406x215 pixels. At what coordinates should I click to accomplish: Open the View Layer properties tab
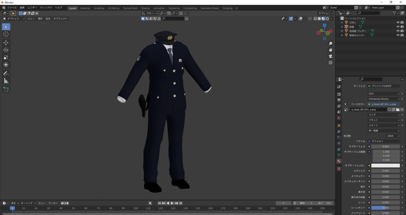[x=339, y=106]
